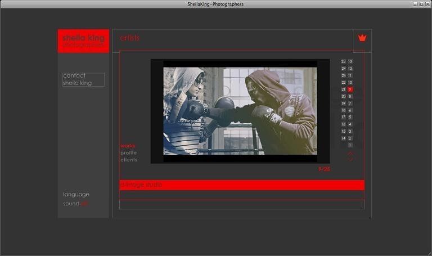Click the d-image studio red bar
The height and width of the screenshot is (256, 432).
[241, 185]
